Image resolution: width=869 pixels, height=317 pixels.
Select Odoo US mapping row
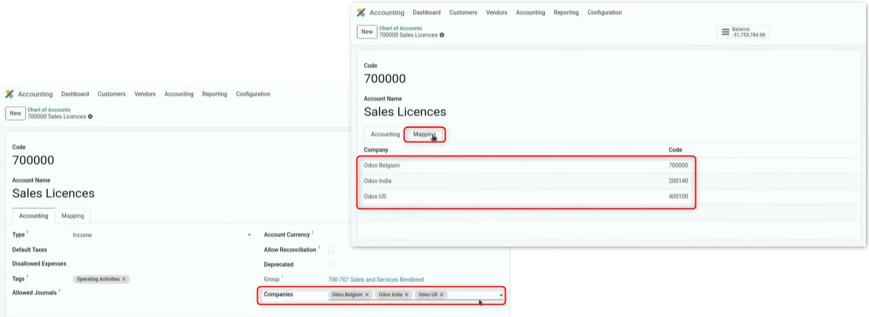(x=526, y=197)
